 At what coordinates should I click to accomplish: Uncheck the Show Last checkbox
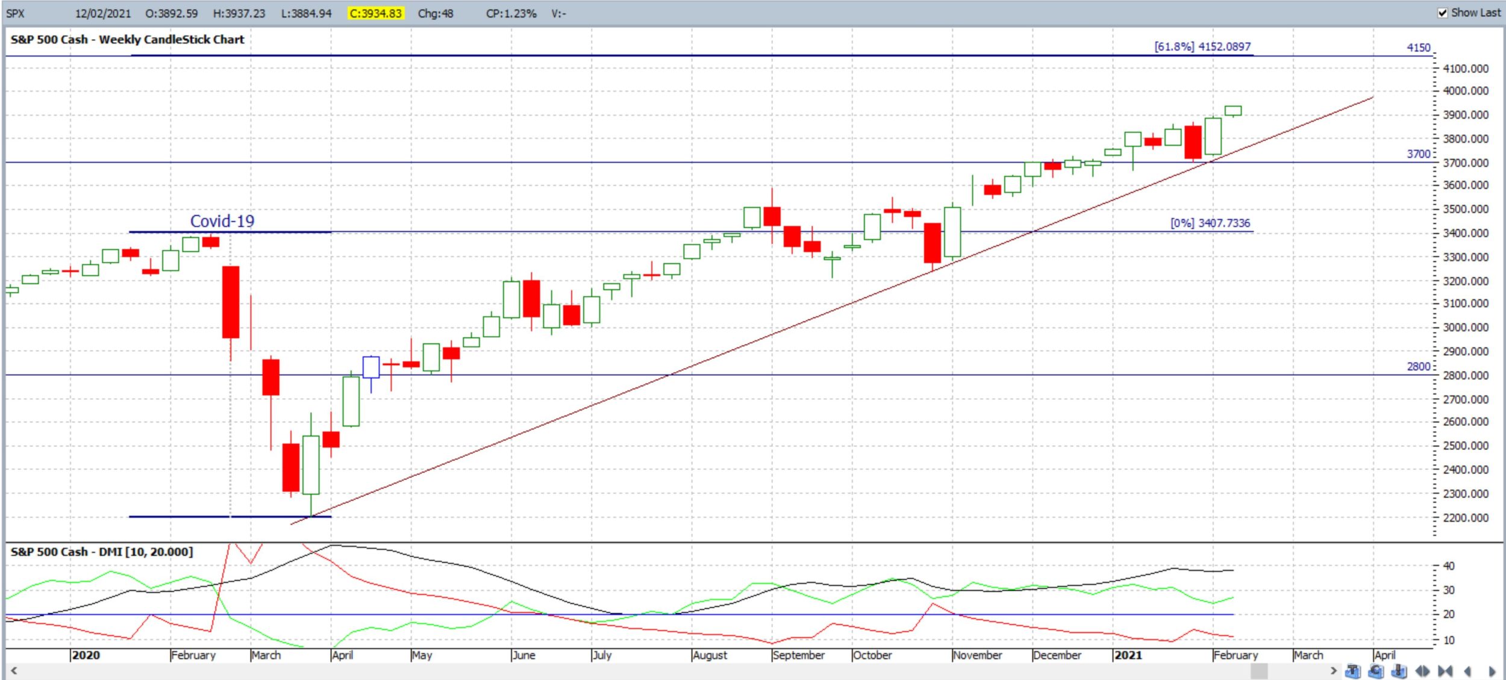click(x=1442, y=13)
